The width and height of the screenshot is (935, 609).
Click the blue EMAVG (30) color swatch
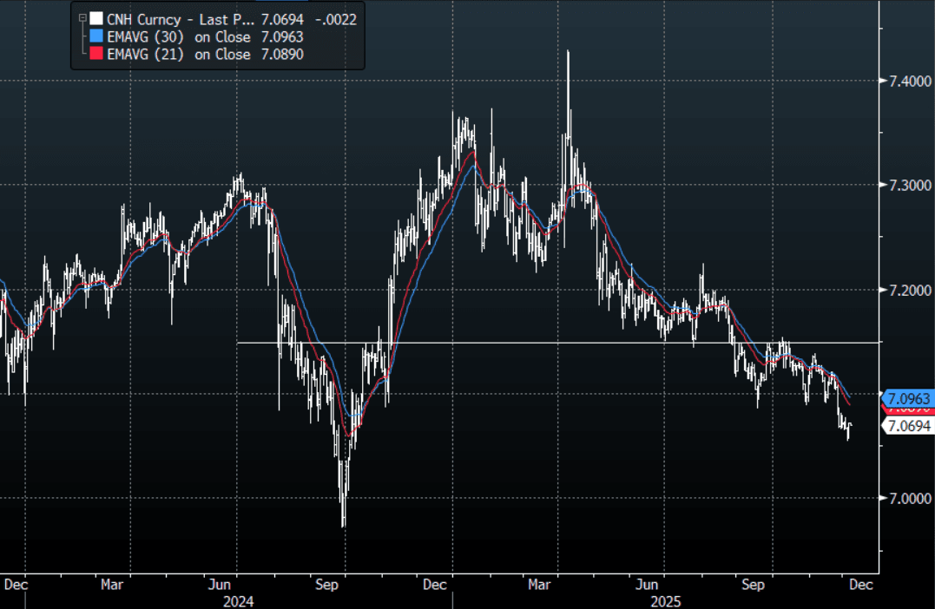point(95,36)
